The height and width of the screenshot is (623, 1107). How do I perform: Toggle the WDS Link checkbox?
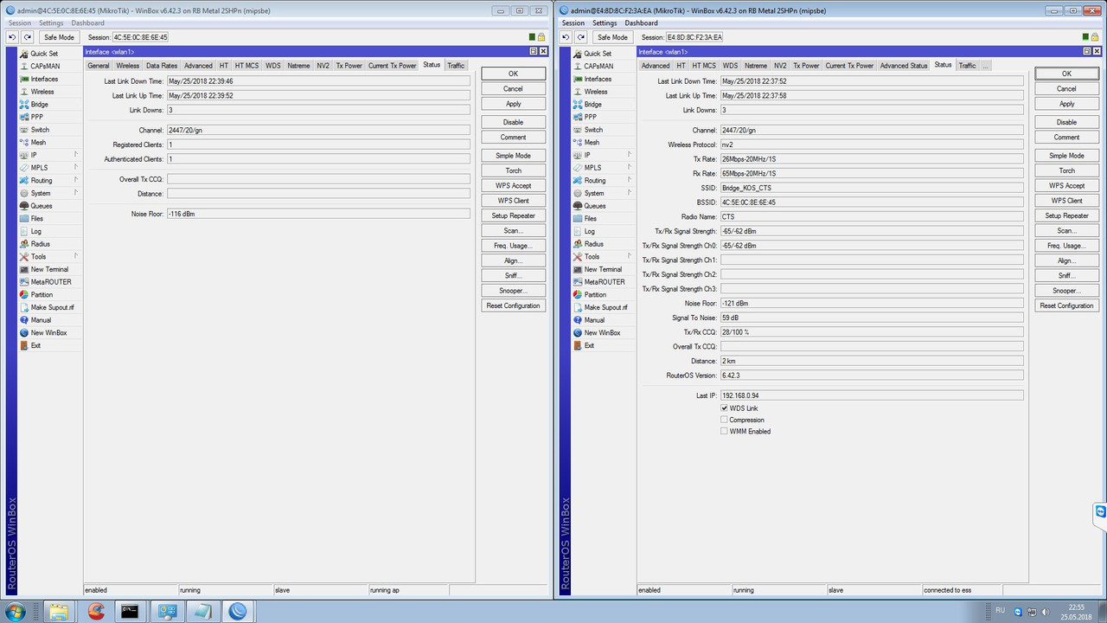click(725, 408)
